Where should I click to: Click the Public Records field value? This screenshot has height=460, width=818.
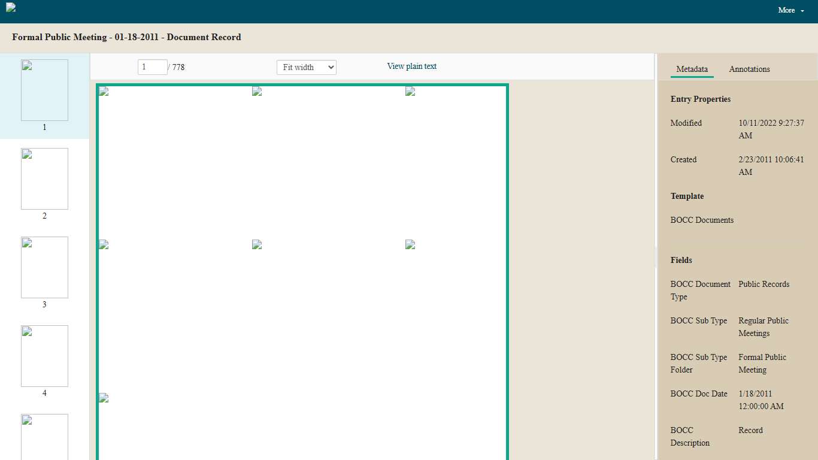pos(764,285)
